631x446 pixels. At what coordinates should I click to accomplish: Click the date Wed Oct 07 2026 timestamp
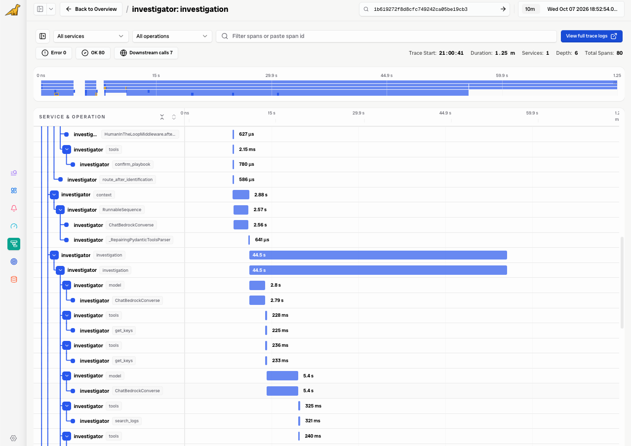click(x=582, y=9)
